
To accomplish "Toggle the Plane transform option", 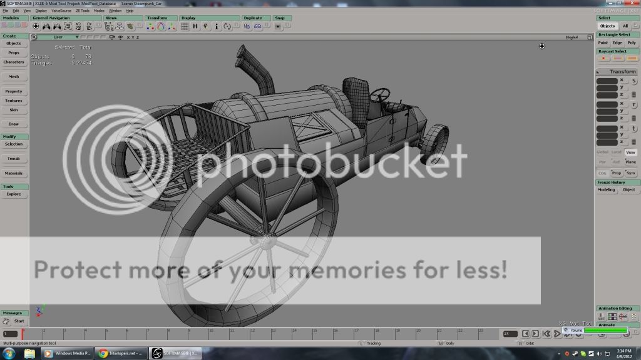I will coord(630,162).
